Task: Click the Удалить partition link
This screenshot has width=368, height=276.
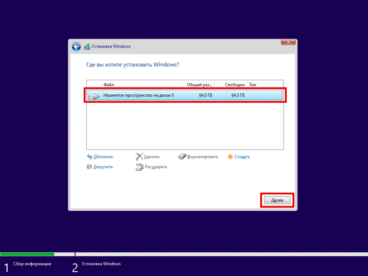Action: tap(152, 157)
